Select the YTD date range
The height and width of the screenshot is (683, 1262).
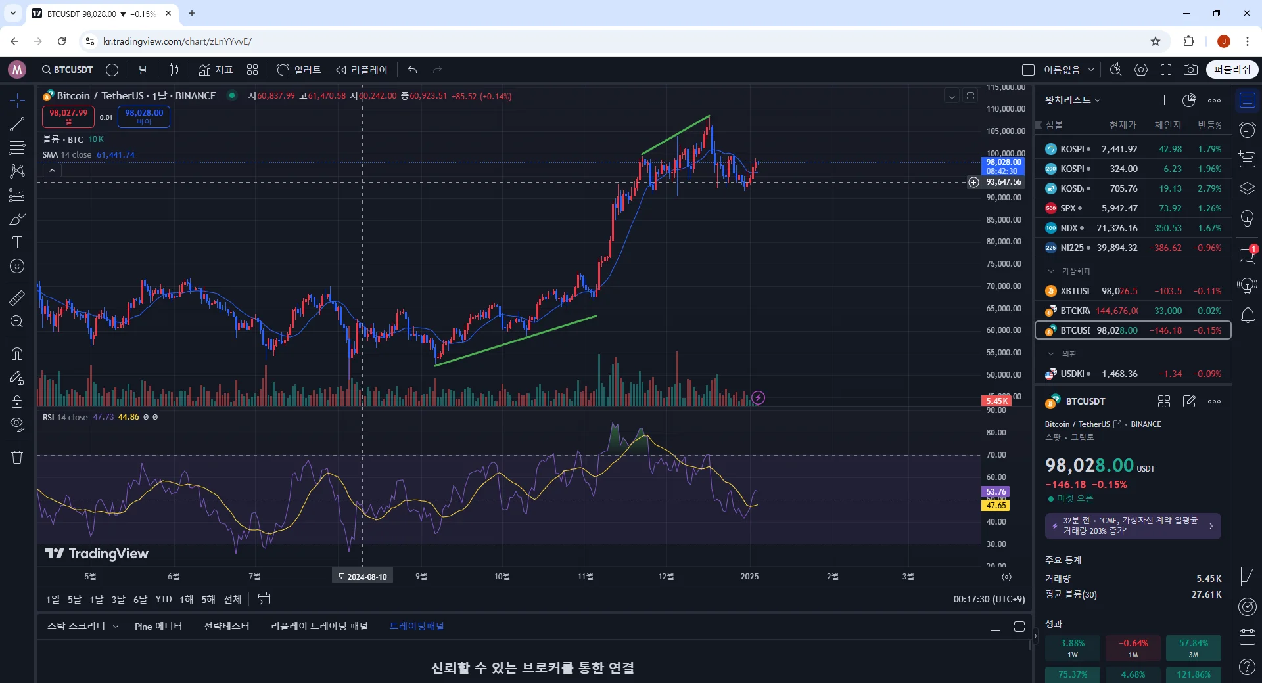coord(164,599)
